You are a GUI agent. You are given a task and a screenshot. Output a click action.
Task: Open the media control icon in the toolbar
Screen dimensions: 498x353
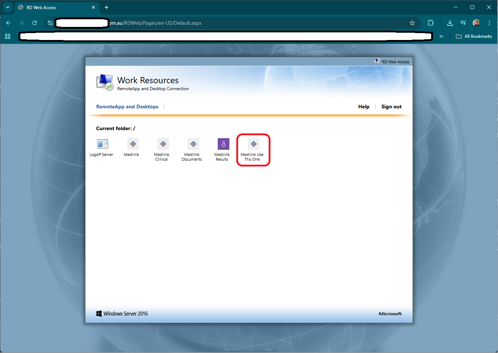463,23
